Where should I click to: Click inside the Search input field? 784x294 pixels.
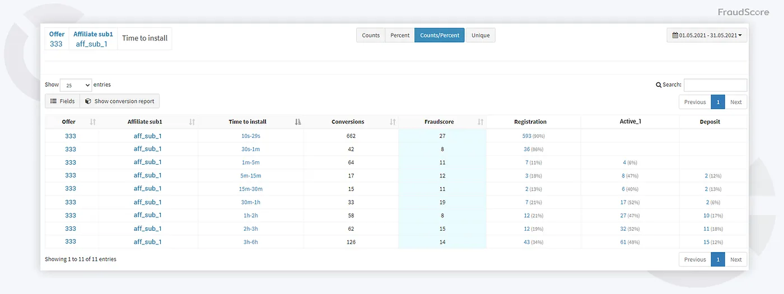(x=715, y=85)
